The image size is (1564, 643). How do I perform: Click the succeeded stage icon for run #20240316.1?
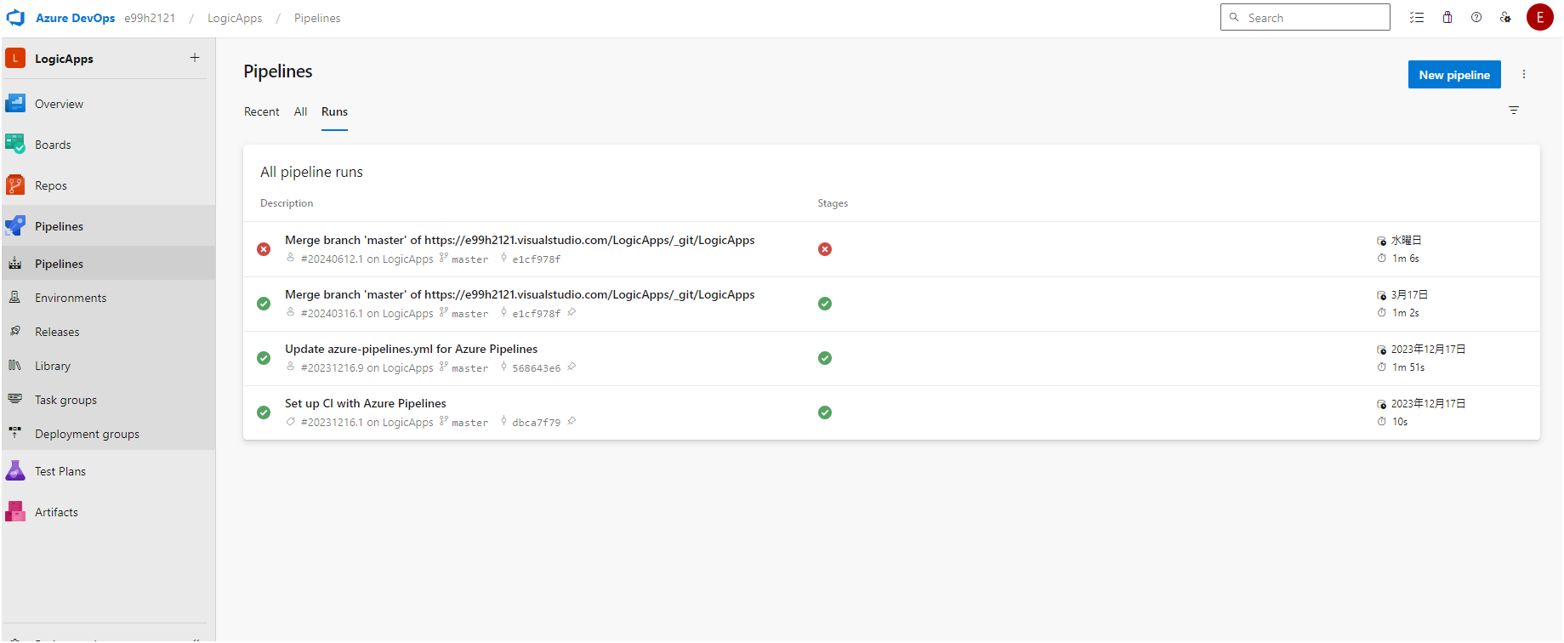coord(825,304)
